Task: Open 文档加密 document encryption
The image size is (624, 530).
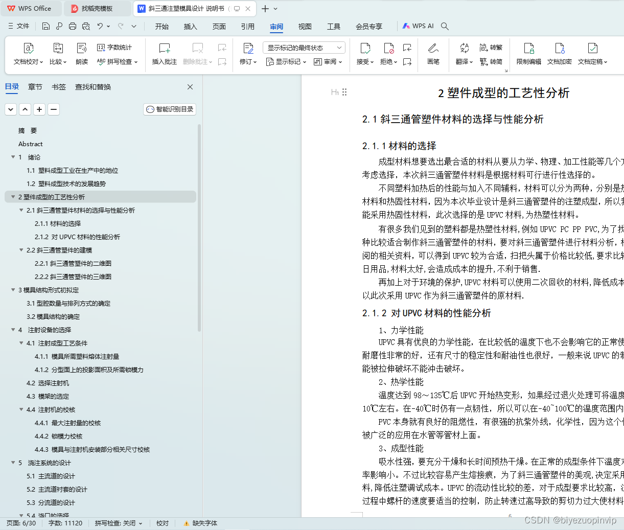Action: coord(560,54)
